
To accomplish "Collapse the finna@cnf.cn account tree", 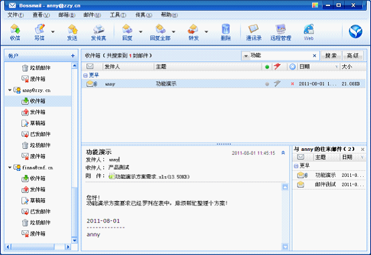I will click(9, 168).
